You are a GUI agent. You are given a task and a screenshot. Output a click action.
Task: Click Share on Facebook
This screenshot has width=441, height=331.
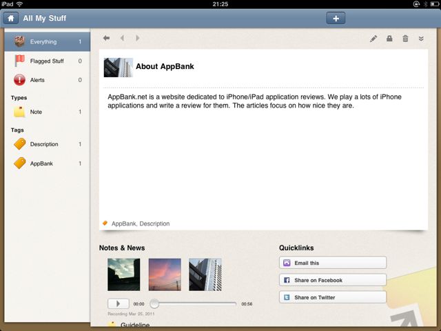[333, 280]
